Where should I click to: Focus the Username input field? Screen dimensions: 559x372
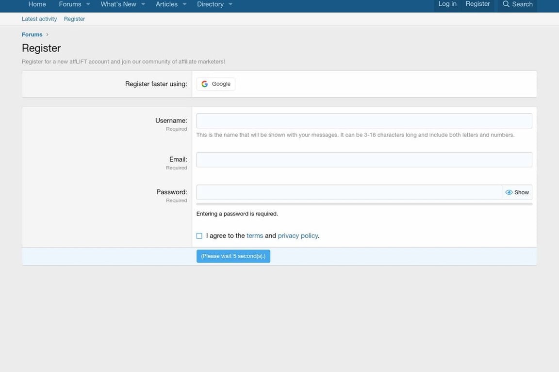pyautogui.click(x=364, y=121)
